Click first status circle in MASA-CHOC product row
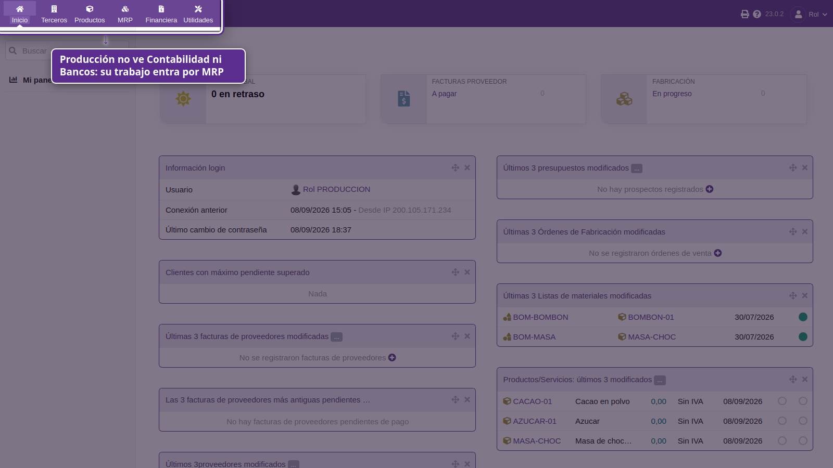833x468 pixels. pos(782,440)
